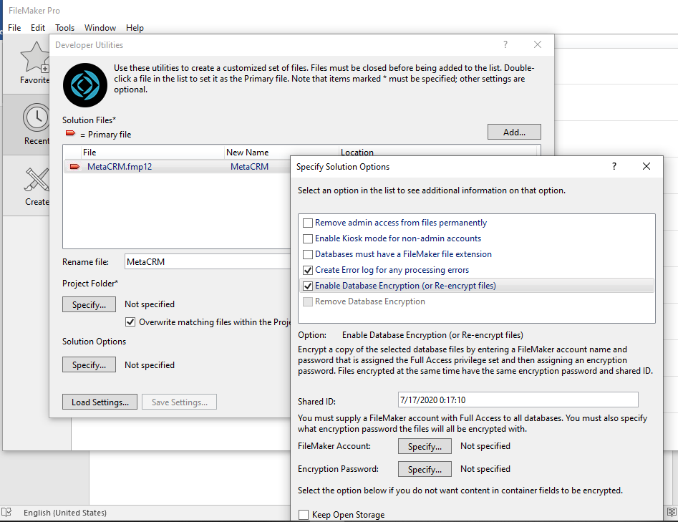Image resolution: width=678 pixels, height=522 pixels.
Task: Toggle Overwrite matching files within the Project
Action: 131,322
